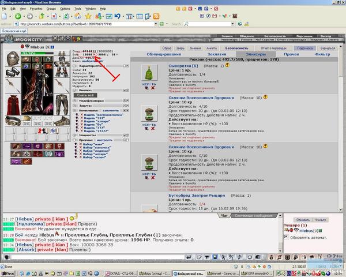
Task: Delete the first Склянка Восполнения Здоровья with red X
Action: pos(153,128)
